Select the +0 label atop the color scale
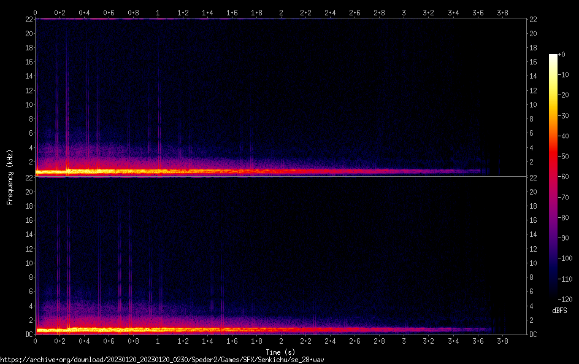579x364 pixels. coord(561,55)
